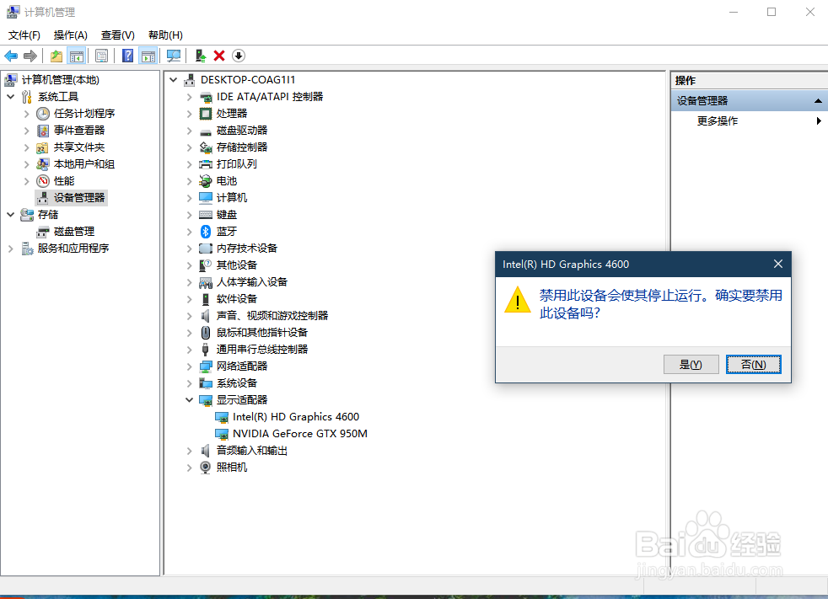
Task: Close the Intel(R) HD Graphics 4600 dialog
Action: pyautogui.click(x=778, y=264)
